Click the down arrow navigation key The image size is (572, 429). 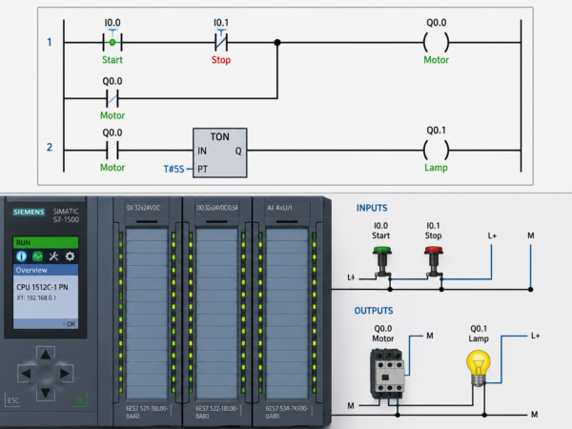point(46,393)
